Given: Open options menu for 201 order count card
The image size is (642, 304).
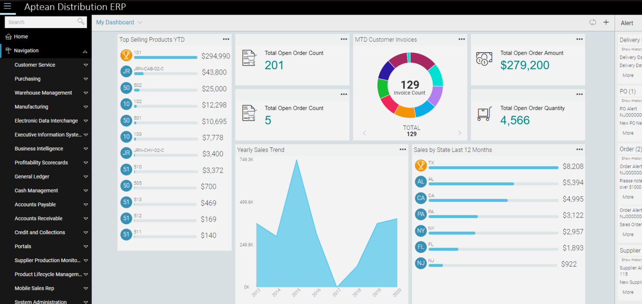Looking at the screenshot, I should click(x=344, y=39).
